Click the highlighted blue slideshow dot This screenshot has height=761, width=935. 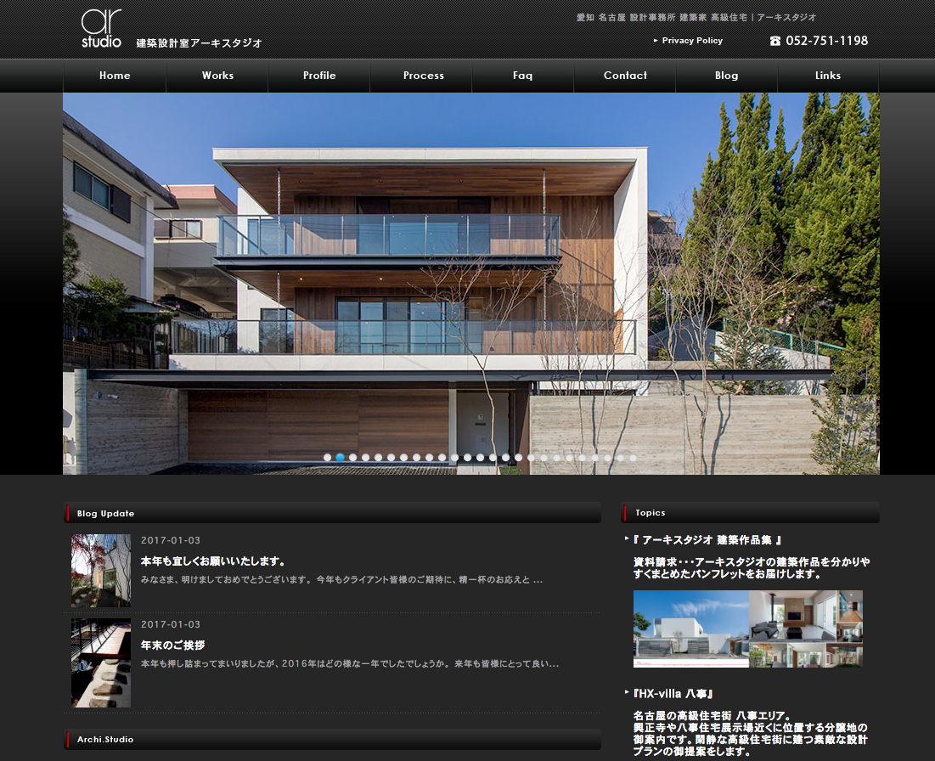[340, 458]
